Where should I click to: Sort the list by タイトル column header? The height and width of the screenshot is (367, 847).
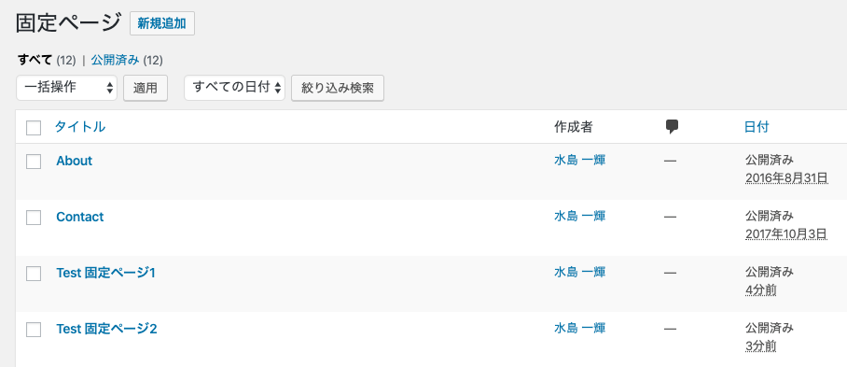tap(80, 127)
